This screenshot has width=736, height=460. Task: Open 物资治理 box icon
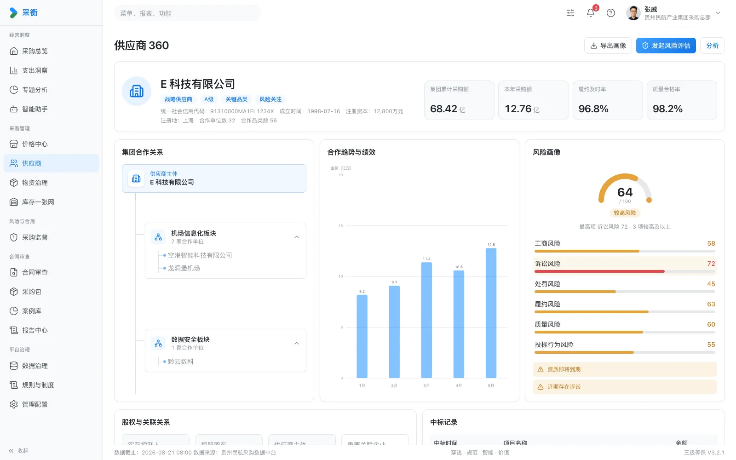[14, 183]
